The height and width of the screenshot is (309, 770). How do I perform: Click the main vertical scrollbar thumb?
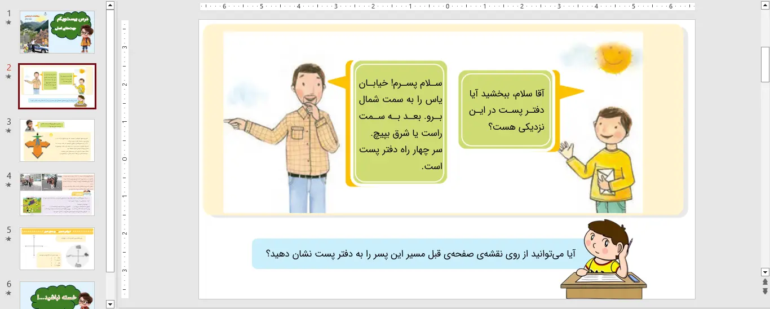click(x=765, y=65)
